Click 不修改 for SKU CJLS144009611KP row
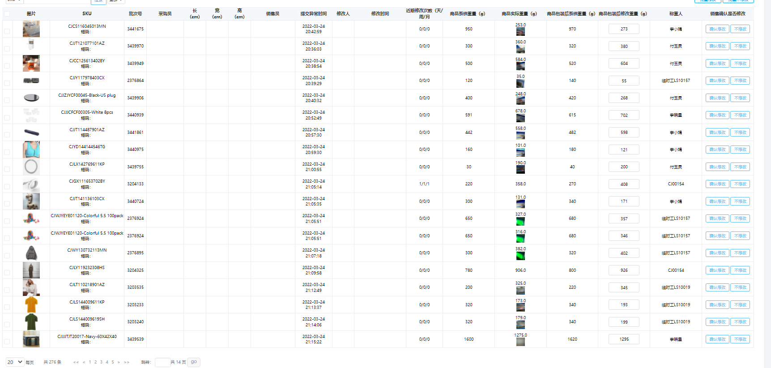The width and height of the screenshot is (771, 368). coord(740,305)
